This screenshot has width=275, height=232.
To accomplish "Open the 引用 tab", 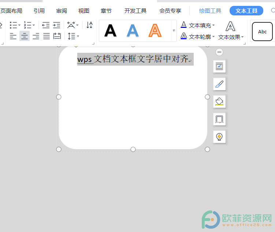I will click(39, 11).
